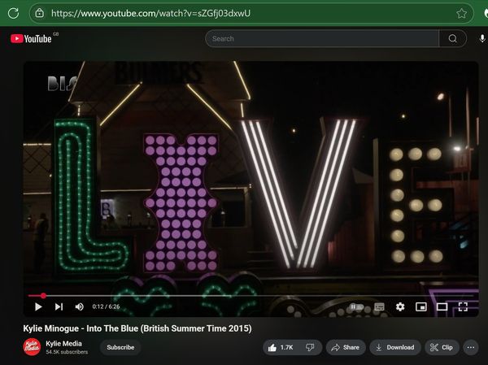488x365 pixels.
Task: Focus the YouTube Search box
Action: (x=322, y=38)
